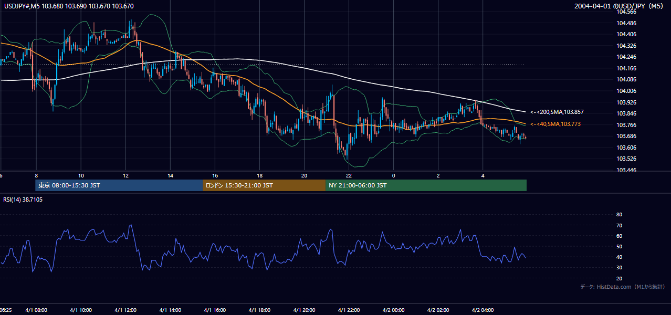The width and height of the screenshot is (671, 315).
Task: Click the 2004-04-01 USD/JPY (M5) title
Action: [x=620, y=6]
